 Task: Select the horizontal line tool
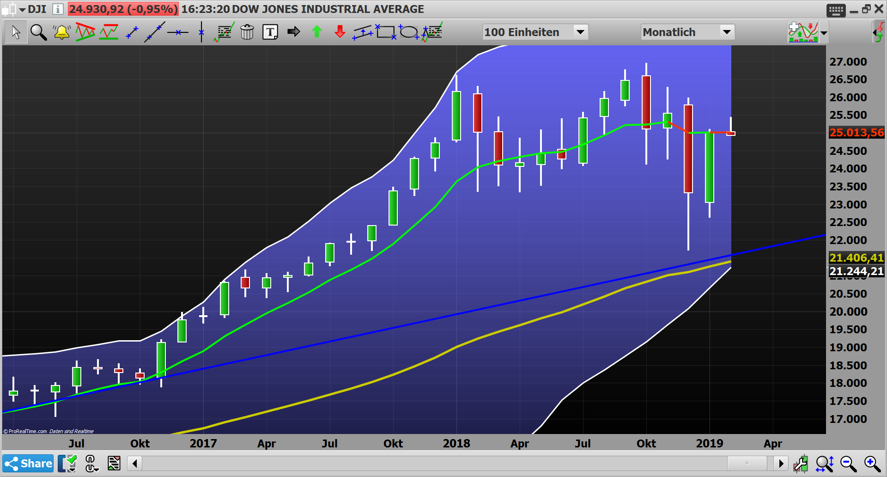[178, 32]
